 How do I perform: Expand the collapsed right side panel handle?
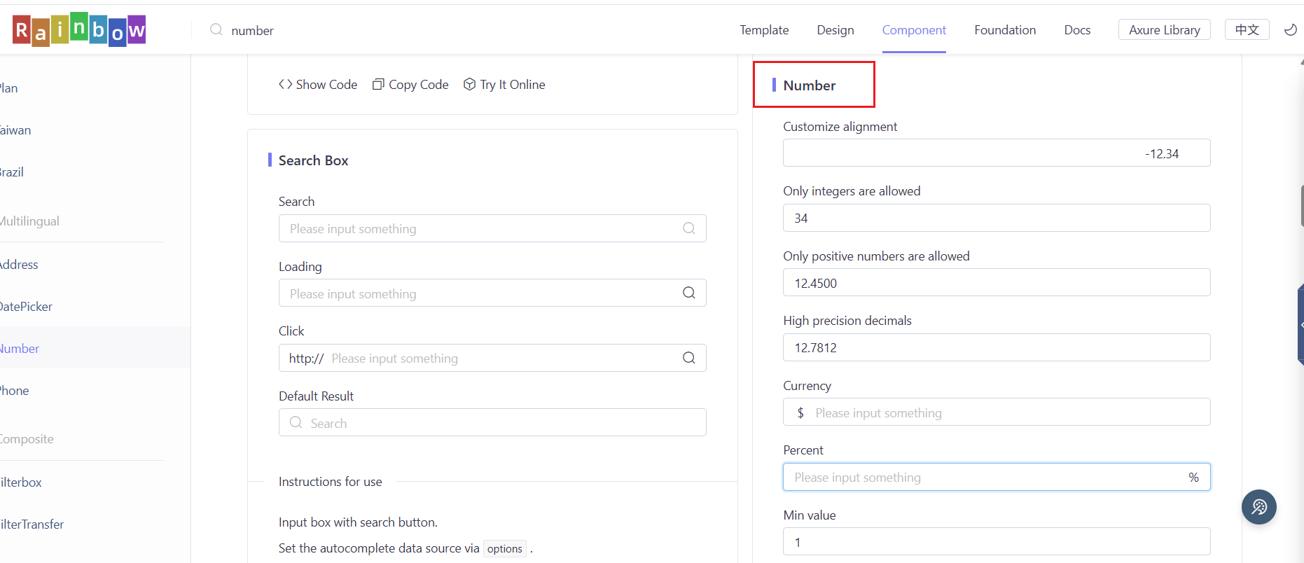click(x=1300, y=325)
